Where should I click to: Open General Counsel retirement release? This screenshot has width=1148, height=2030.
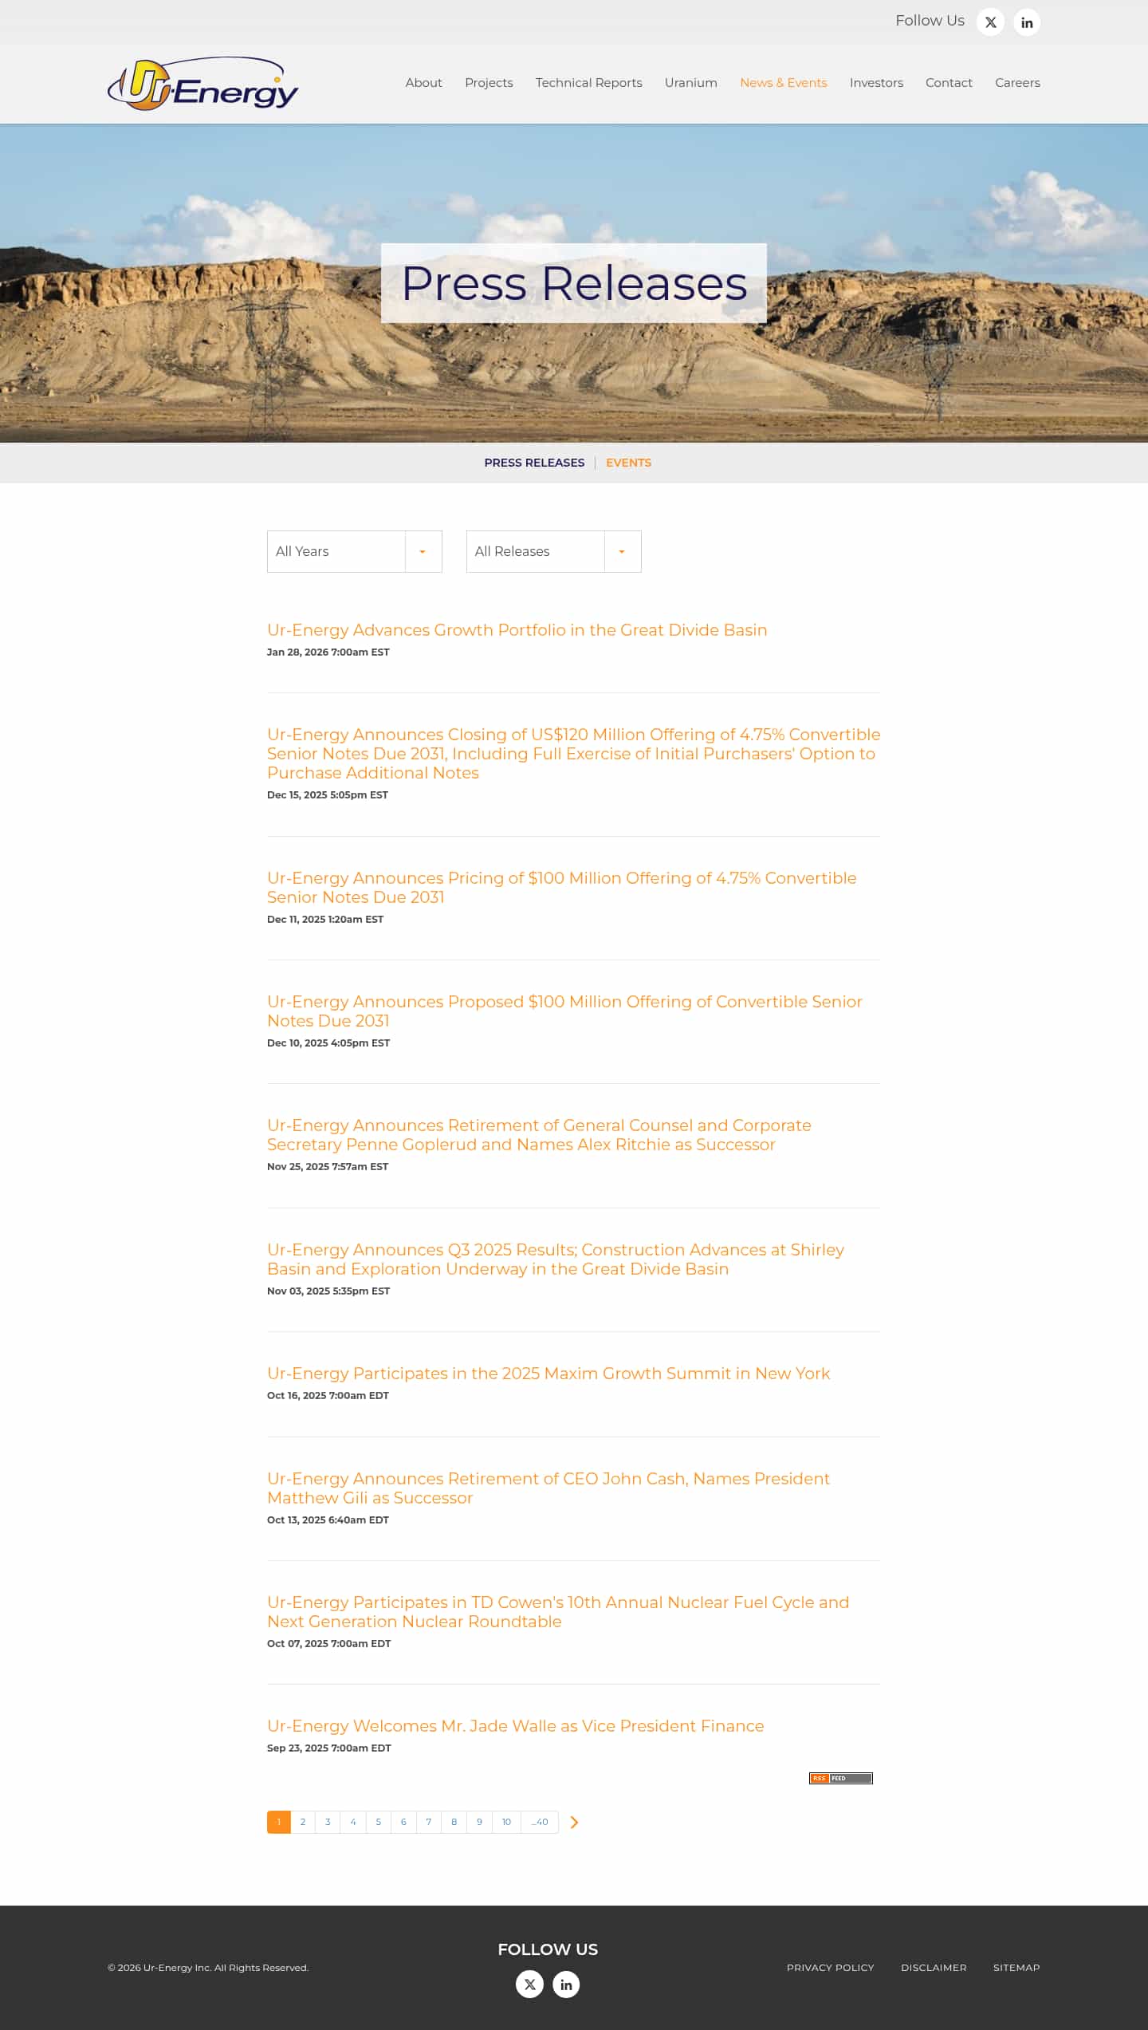[539, 1135]
